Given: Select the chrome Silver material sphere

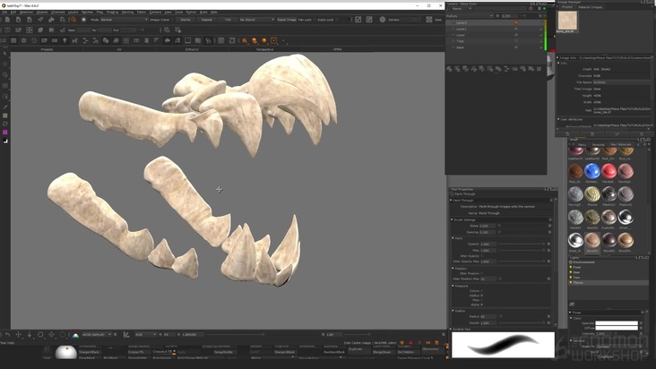Looking at the screenshot, I should tap(626, 217).
